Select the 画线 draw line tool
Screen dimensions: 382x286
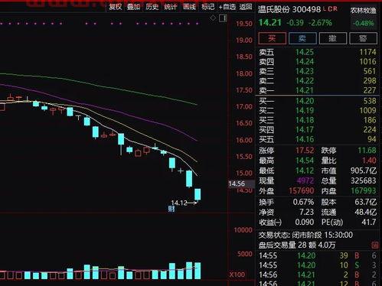189,7
